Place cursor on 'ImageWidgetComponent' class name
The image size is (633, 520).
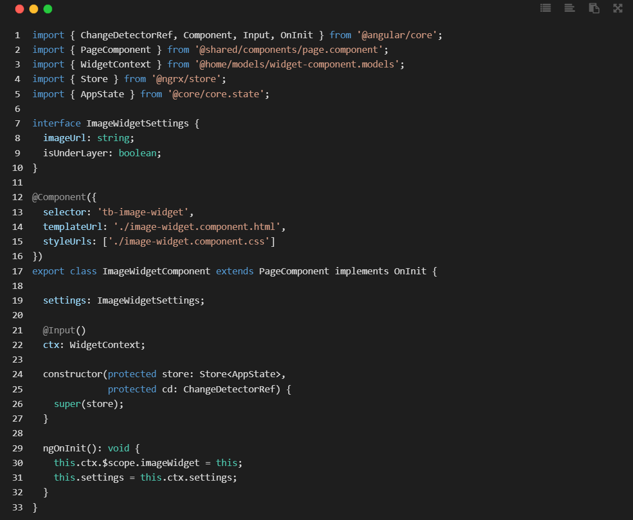click(x=156, y=271)
